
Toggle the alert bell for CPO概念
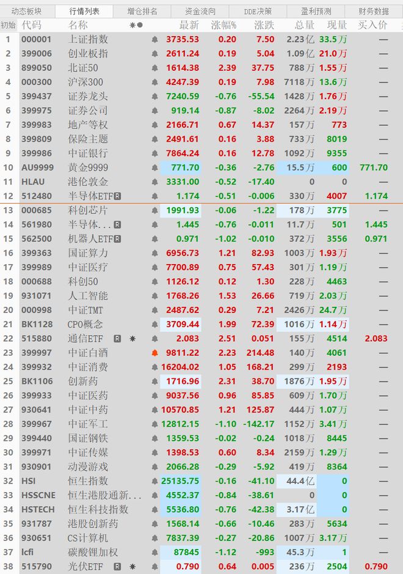coord(154,325)
